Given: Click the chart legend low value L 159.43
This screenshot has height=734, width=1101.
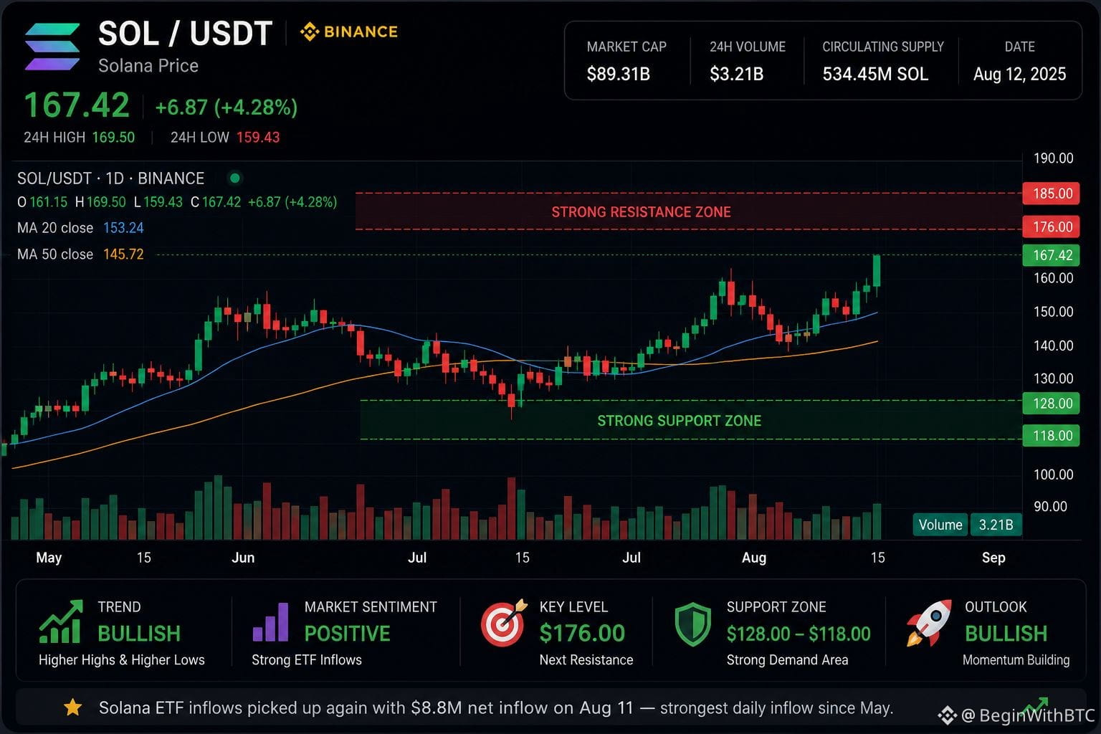Looking at the screenshot, I should 158,202.
